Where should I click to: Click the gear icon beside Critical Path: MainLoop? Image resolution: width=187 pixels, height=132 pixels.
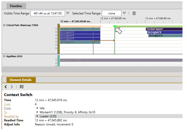(x=4, y=25)
